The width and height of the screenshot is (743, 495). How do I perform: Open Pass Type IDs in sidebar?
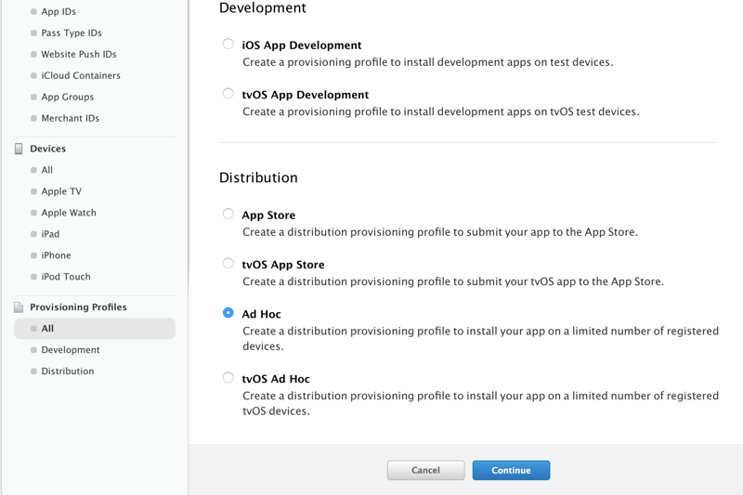pyautogui.click(x=71, y=33)
